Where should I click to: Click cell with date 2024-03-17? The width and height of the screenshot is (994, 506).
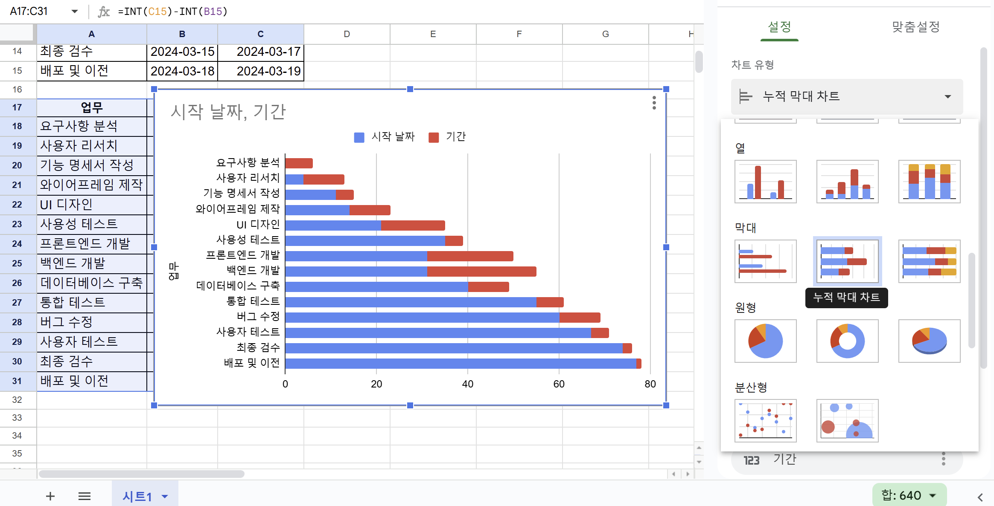[261, 52]
